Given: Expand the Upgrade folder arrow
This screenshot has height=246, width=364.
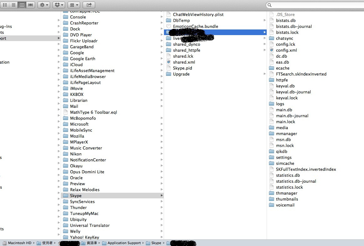Looking at the screenshot, I should tap(265, 74).
